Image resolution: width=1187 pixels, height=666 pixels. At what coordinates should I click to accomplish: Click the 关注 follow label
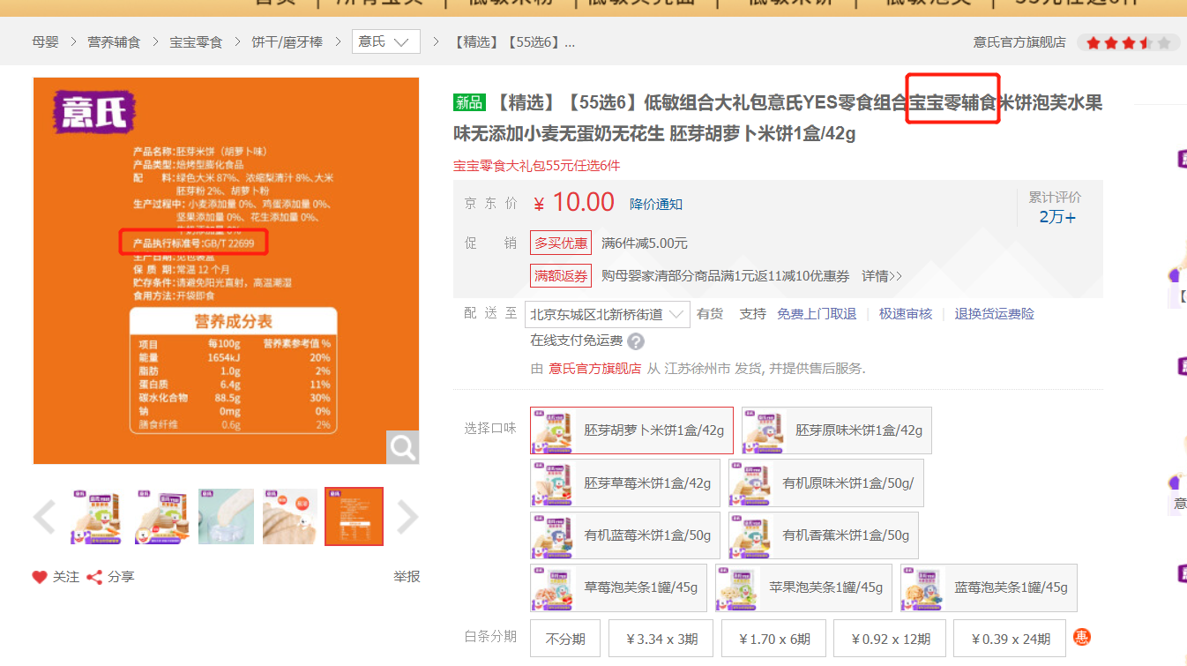pos(66,577)
